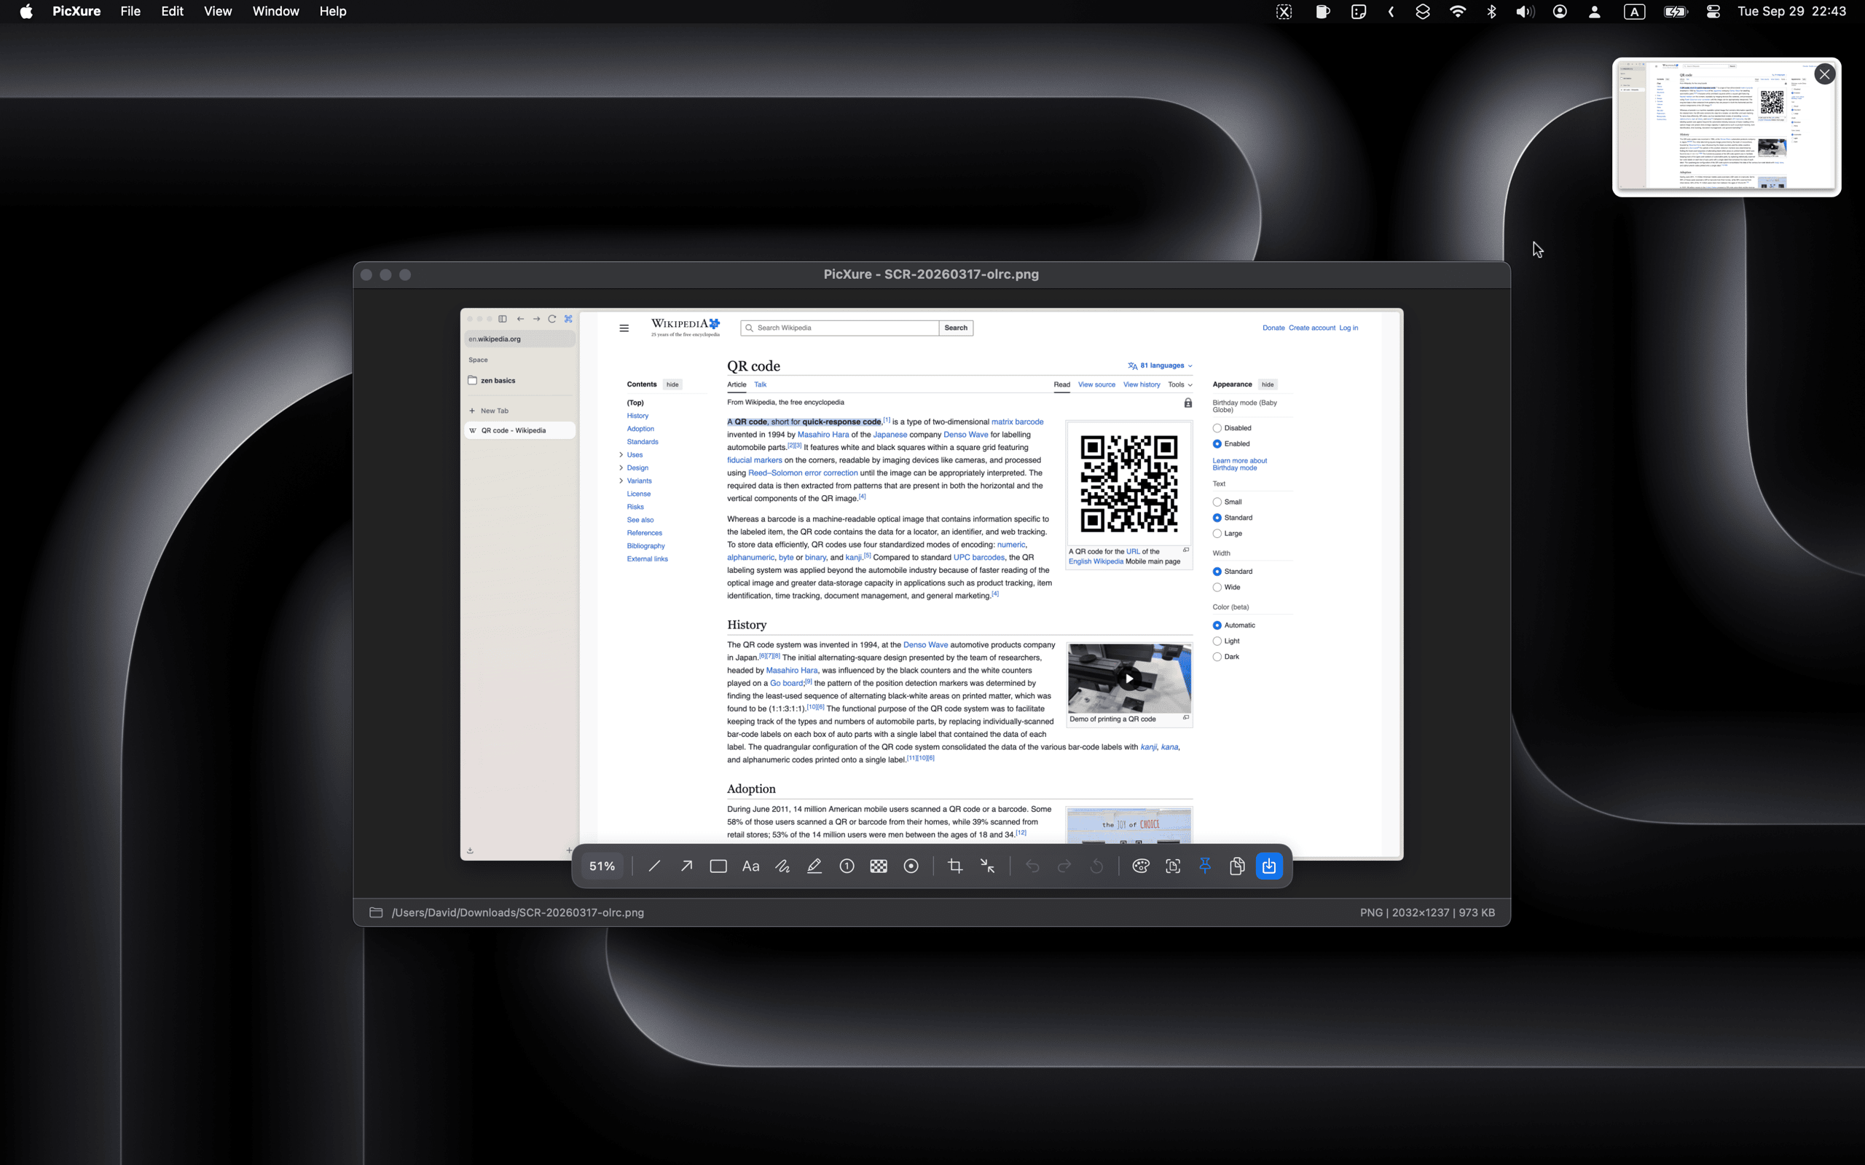Choose the rectangle shape tool
The width and height of the screenshot is (1865, 1165).
718,866
